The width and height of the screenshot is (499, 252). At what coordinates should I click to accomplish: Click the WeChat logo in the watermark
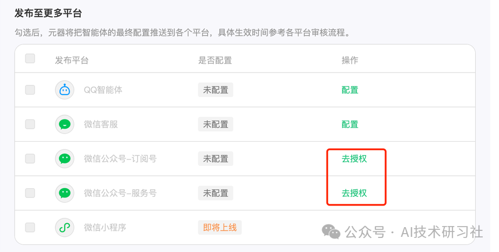(x=331, y=232)
